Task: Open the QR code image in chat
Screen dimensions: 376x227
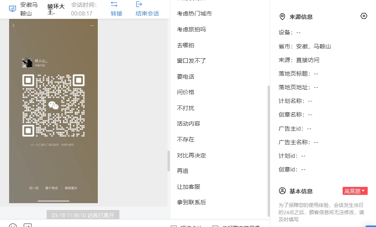Action: point(53,111)
